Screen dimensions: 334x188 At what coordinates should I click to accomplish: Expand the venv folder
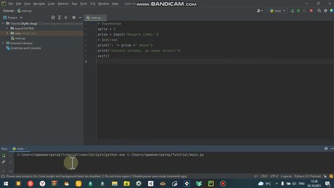[x=7, y=33]
